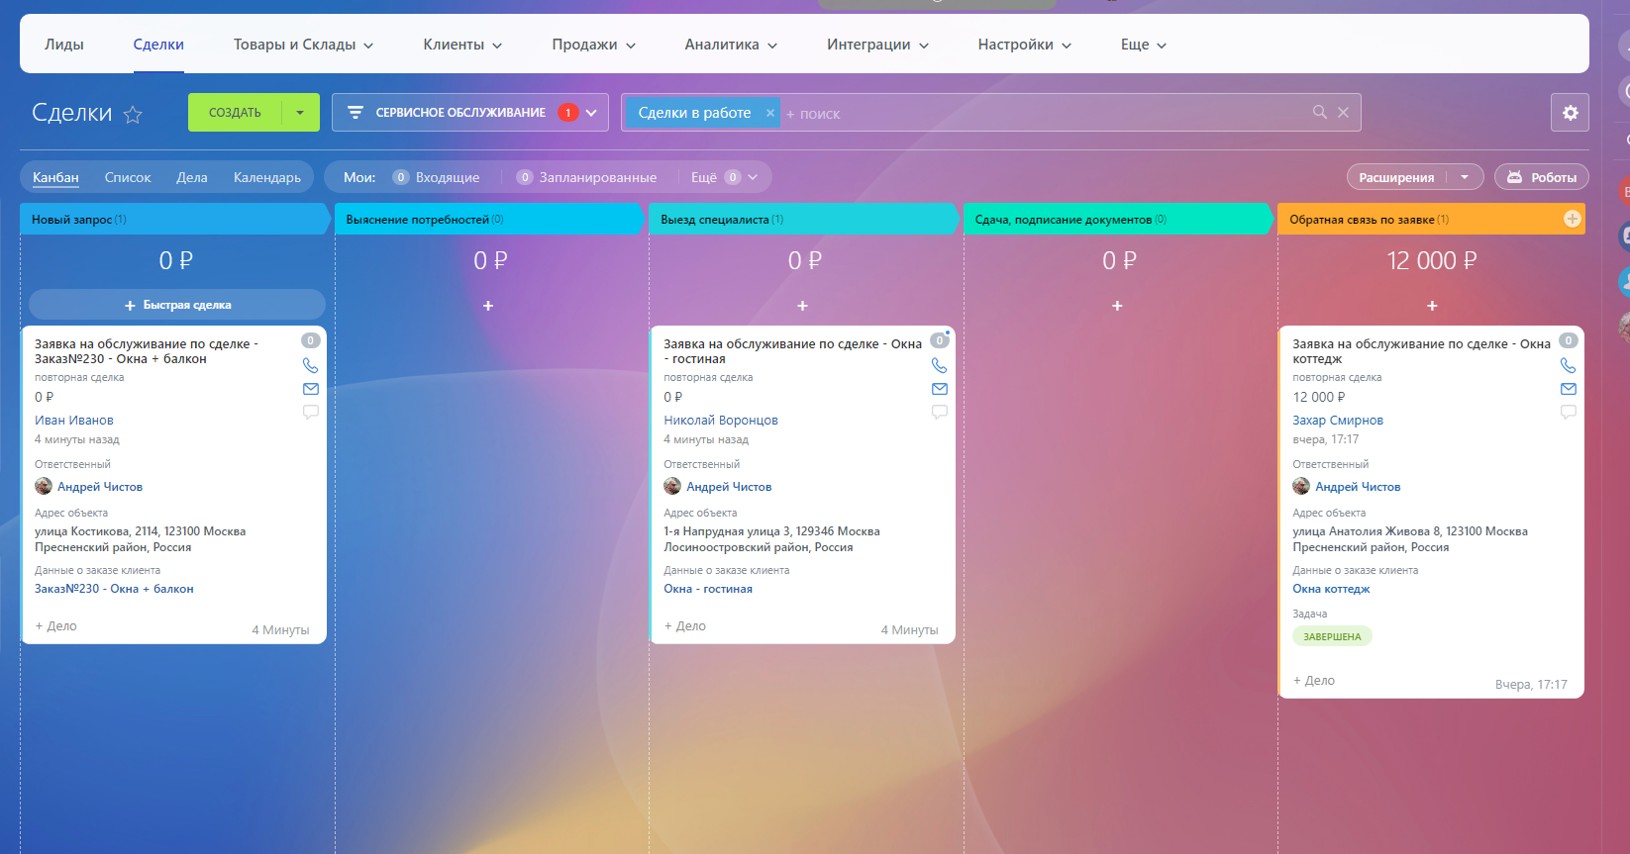Open the blue 'Заказ№230 - Окна + балкон' order link
The width and height of the screenshot is (1630, 854).
pos(114,589)
